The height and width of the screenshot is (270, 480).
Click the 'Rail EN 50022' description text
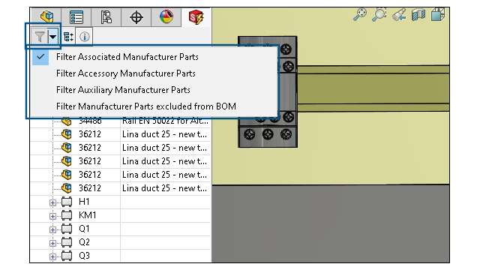[165, 121]
